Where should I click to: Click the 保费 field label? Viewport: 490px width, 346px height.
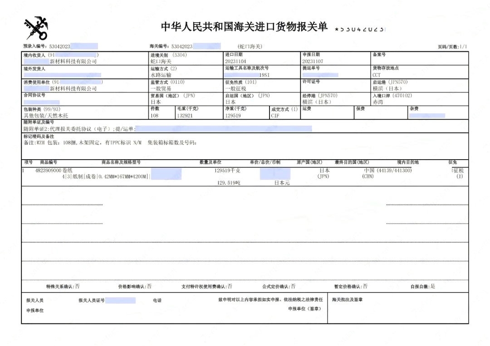(x=360, y=109)
